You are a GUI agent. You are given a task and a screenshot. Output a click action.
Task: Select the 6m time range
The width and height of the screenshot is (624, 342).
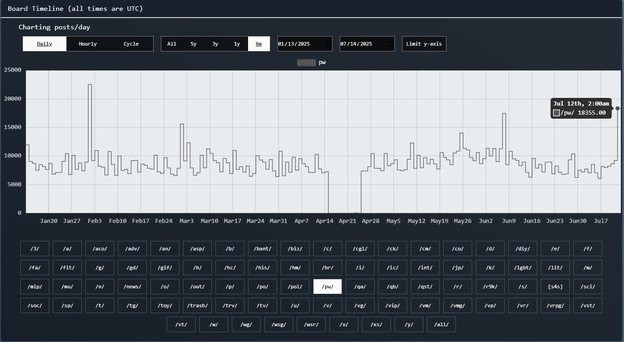(258, 44)
